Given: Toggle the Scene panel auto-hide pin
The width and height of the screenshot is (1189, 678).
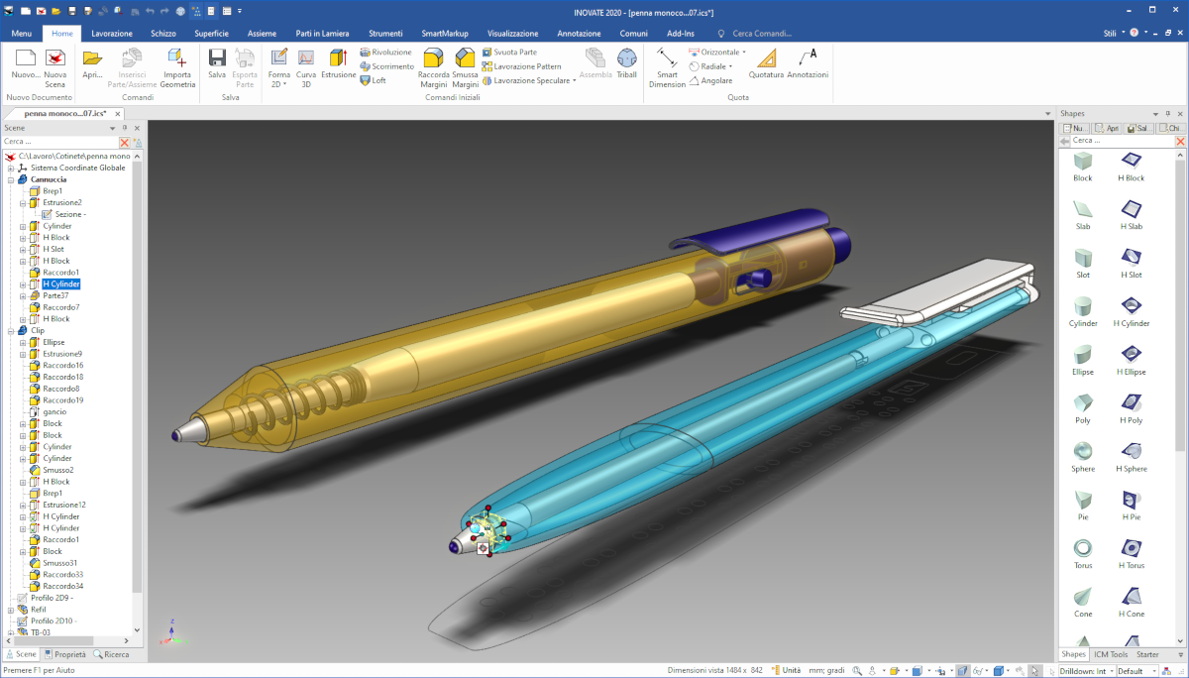Looking at the screenshot, I should pos(124,128).
